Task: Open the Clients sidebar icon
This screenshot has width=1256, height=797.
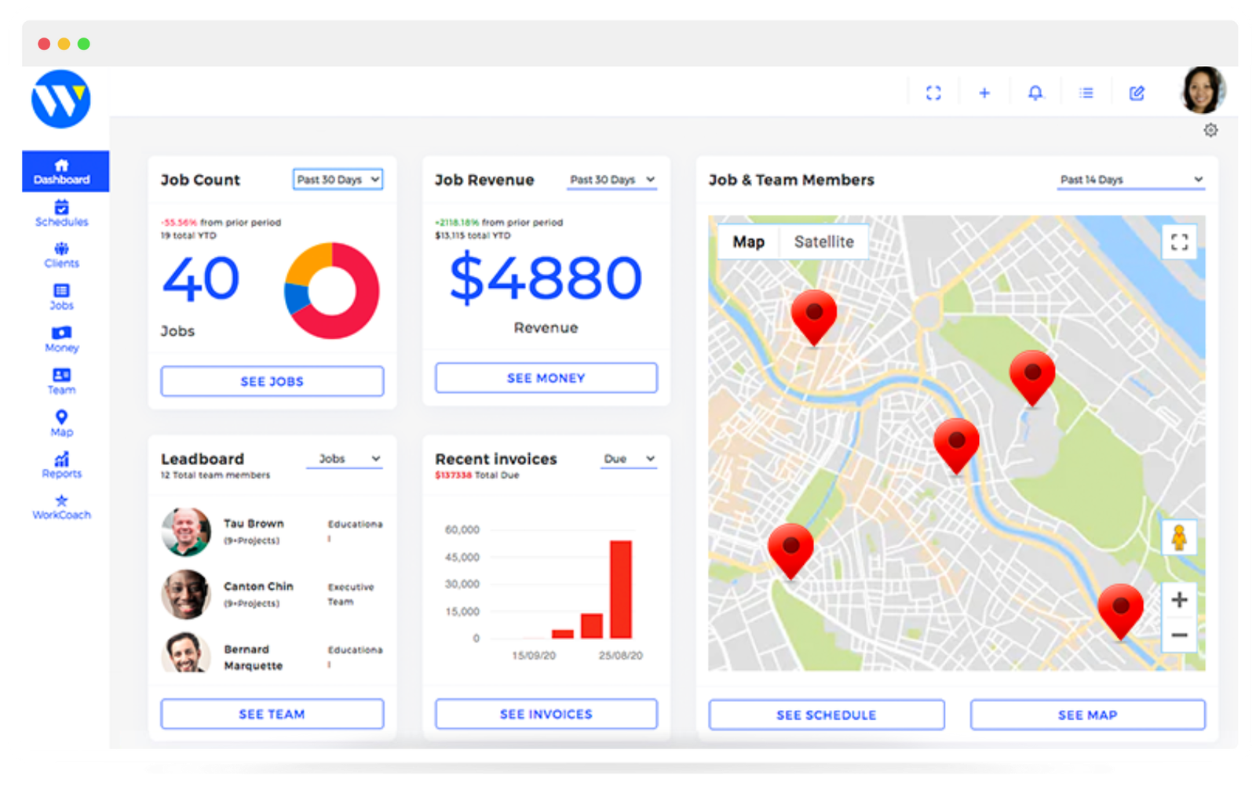Action: click(x=61, y=256)
